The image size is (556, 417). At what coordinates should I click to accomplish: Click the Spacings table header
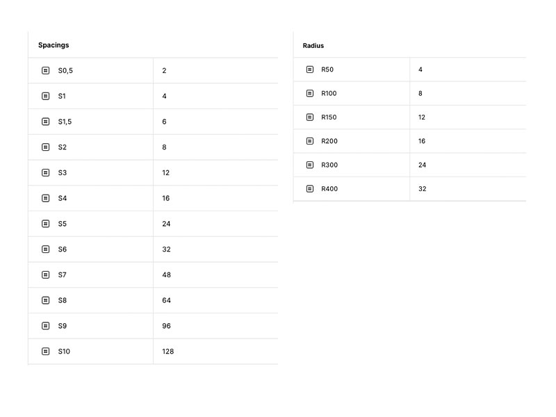tap(54, 45)
